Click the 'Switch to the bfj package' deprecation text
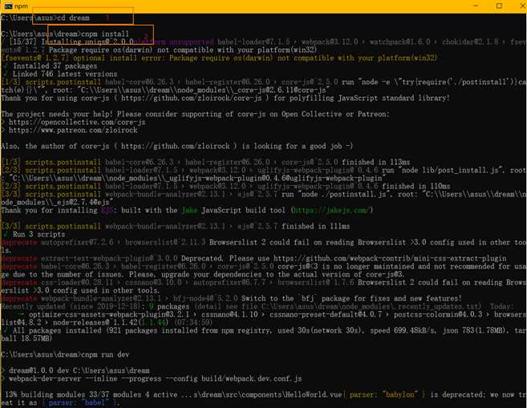 click(351, 298)
